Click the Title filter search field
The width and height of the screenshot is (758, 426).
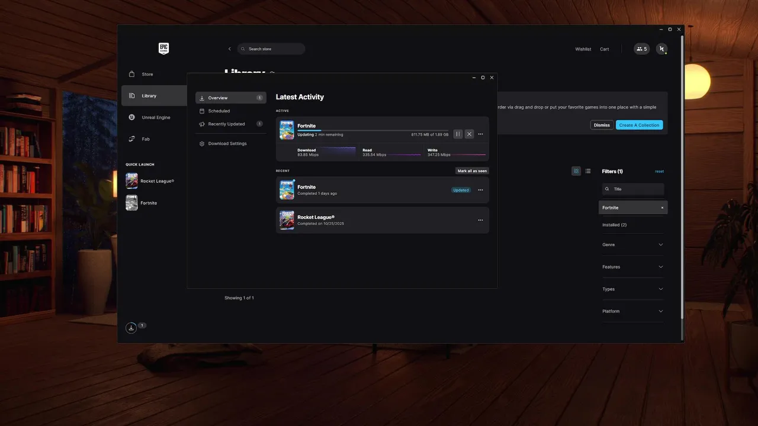click(633, 189)
